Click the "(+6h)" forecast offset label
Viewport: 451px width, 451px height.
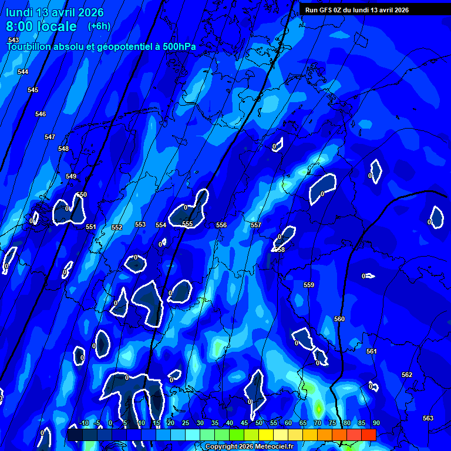[x=99, y=26]
